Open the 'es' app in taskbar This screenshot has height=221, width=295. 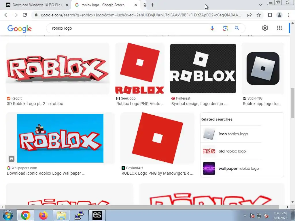97,215
